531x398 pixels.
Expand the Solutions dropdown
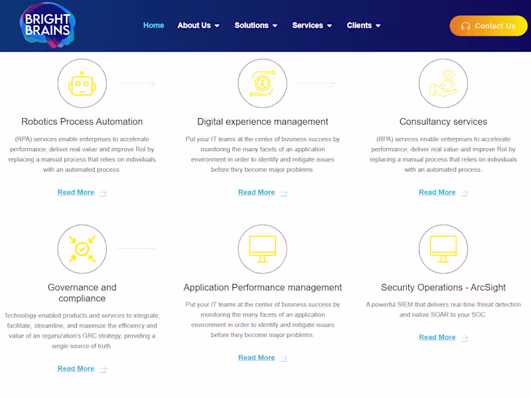click(256, 25)
